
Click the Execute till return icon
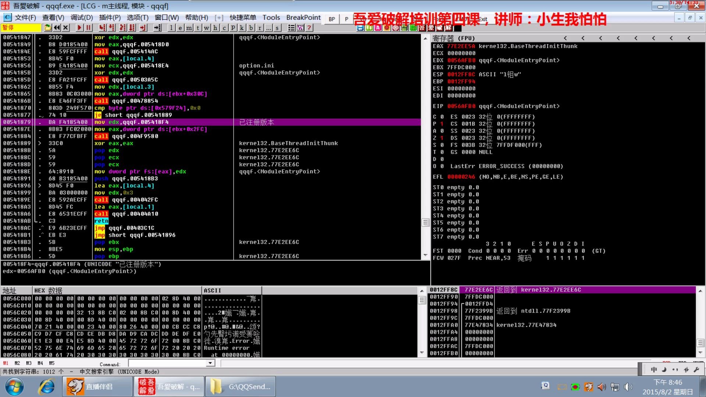(143, 28)
